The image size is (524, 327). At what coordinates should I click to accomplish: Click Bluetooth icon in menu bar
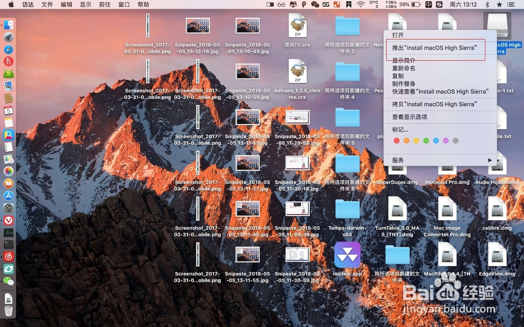coord(487,4)
